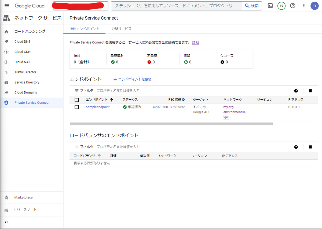Click the release notes icon
Screen dimensions: 322x229
[6, 210]
